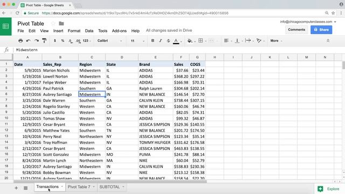Click the browser address bar URL
The height and width of the screenshot is (194, 345).
click(135, 13)
